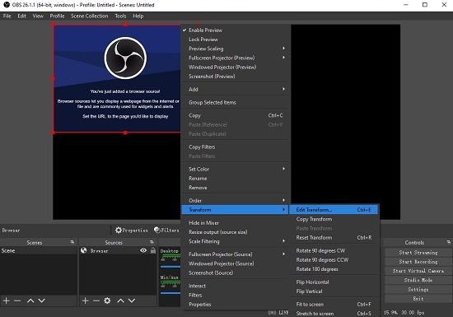Click the Start Recording button
453x317 pixels.
click(418, 262)
